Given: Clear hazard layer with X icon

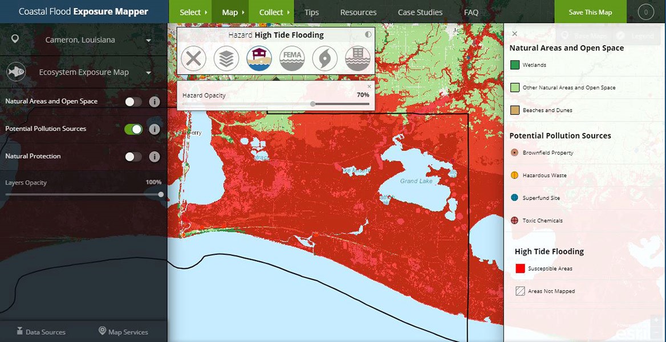Looking at the screenshot, I should point(193,59).
